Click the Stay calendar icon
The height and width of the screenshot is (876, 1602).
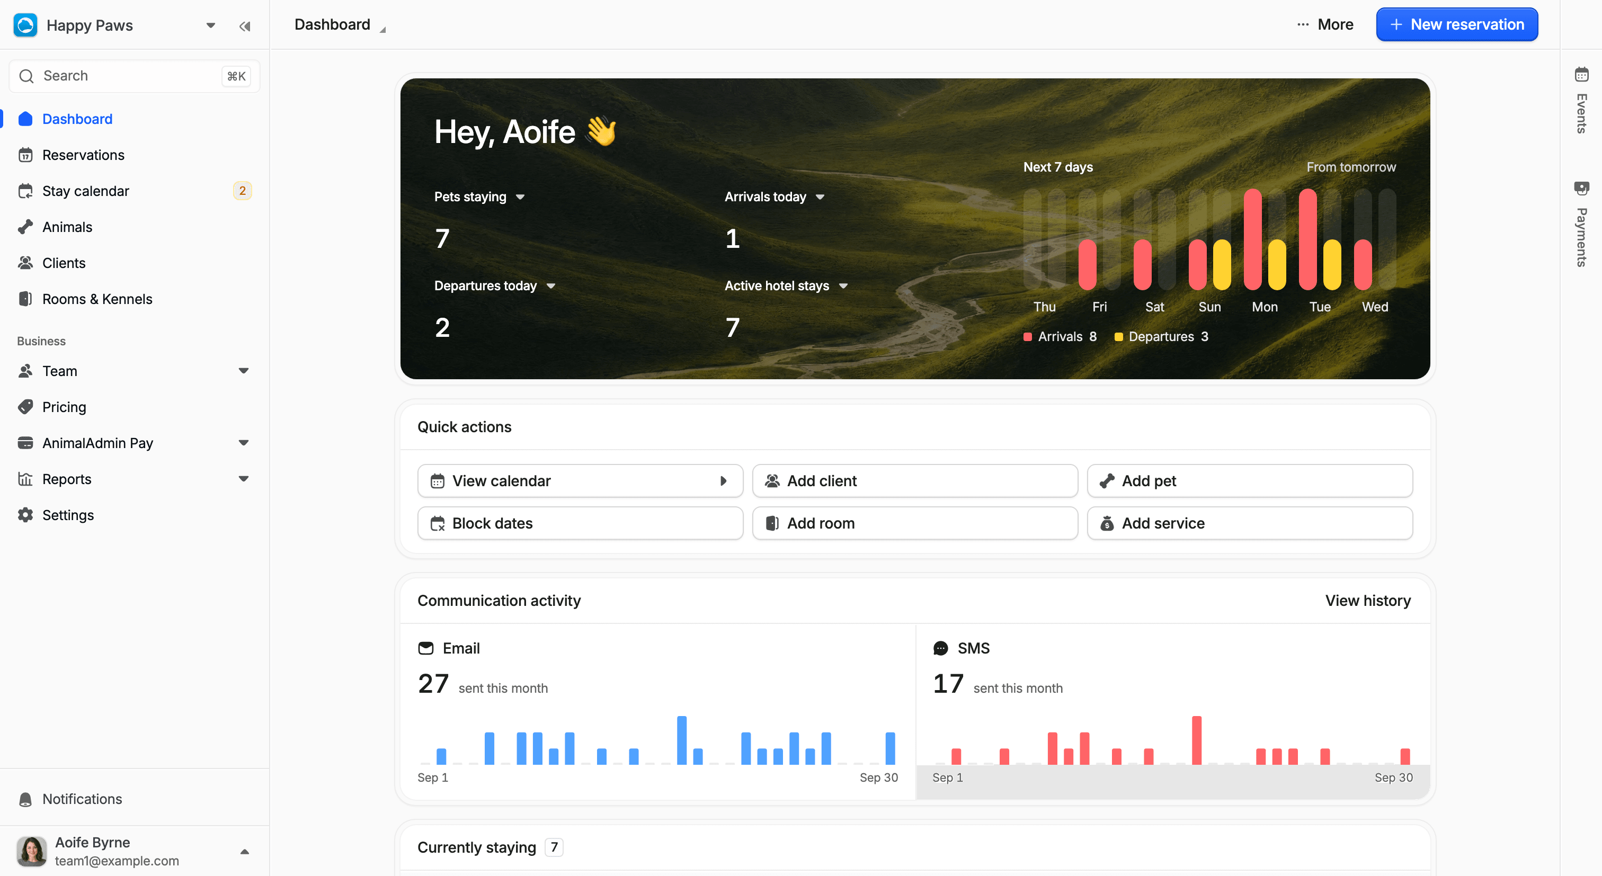point(25,191)
